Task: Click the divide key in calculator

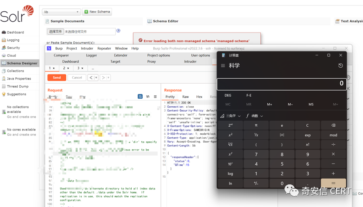Action: [x=333, y=144]
